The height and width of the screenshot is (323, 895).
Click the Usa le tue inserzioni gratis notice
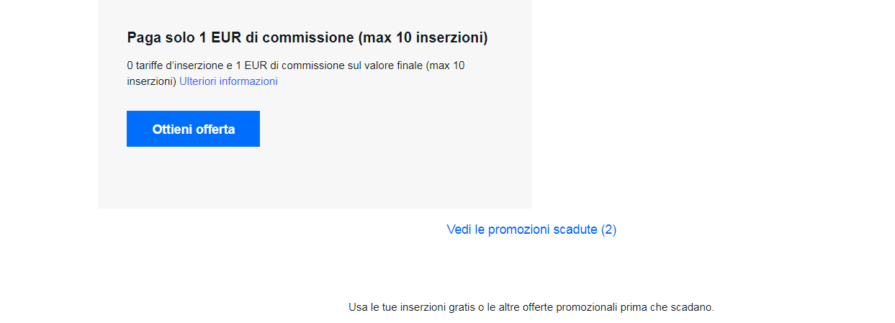pyautogui.click(x=531, y=307)
